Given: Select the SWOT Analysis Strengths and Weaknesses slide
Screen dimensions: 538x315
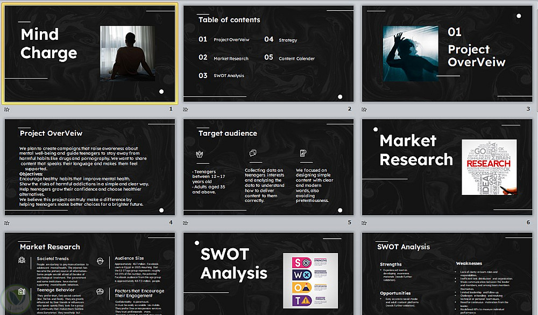Looking at the screenshot, I should pos(447,274).
